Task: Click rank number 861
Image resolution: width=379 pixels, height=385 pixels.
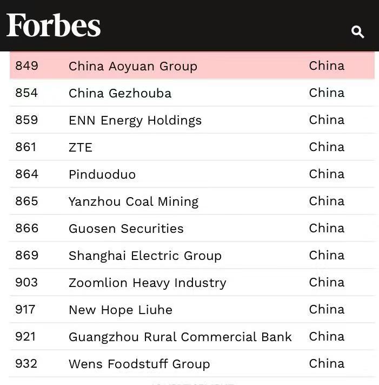Action: pos(25,147)
